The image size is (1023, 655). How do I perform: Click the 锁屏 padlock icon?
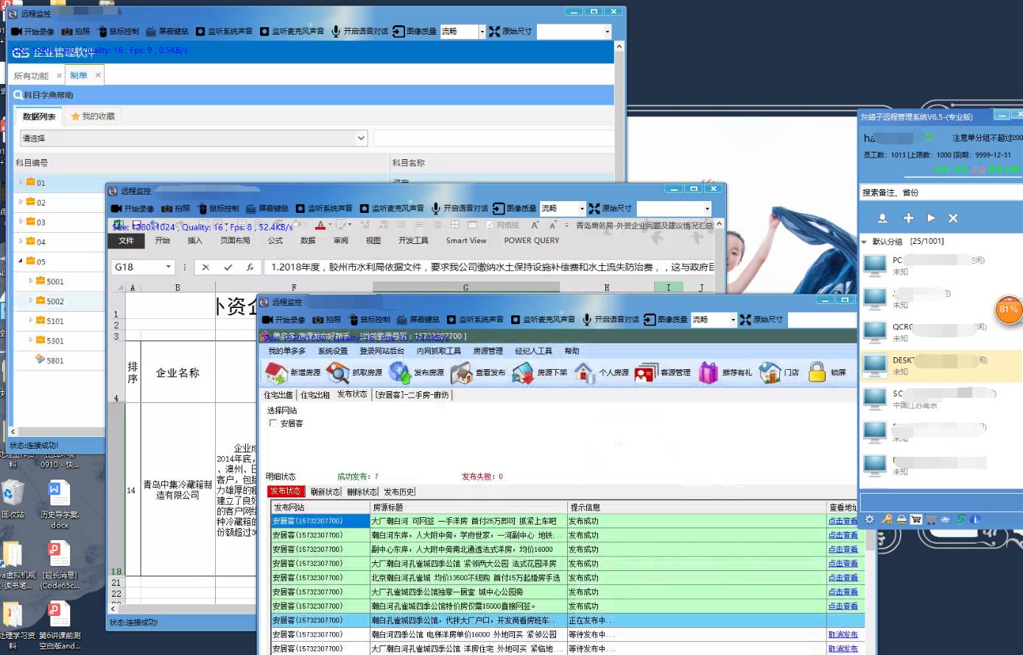[817, 373]
